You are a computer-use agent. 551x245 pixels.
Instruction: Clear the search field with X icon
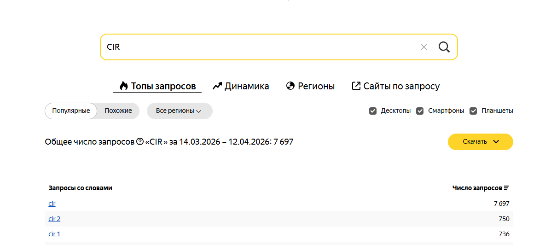[424, 47]
